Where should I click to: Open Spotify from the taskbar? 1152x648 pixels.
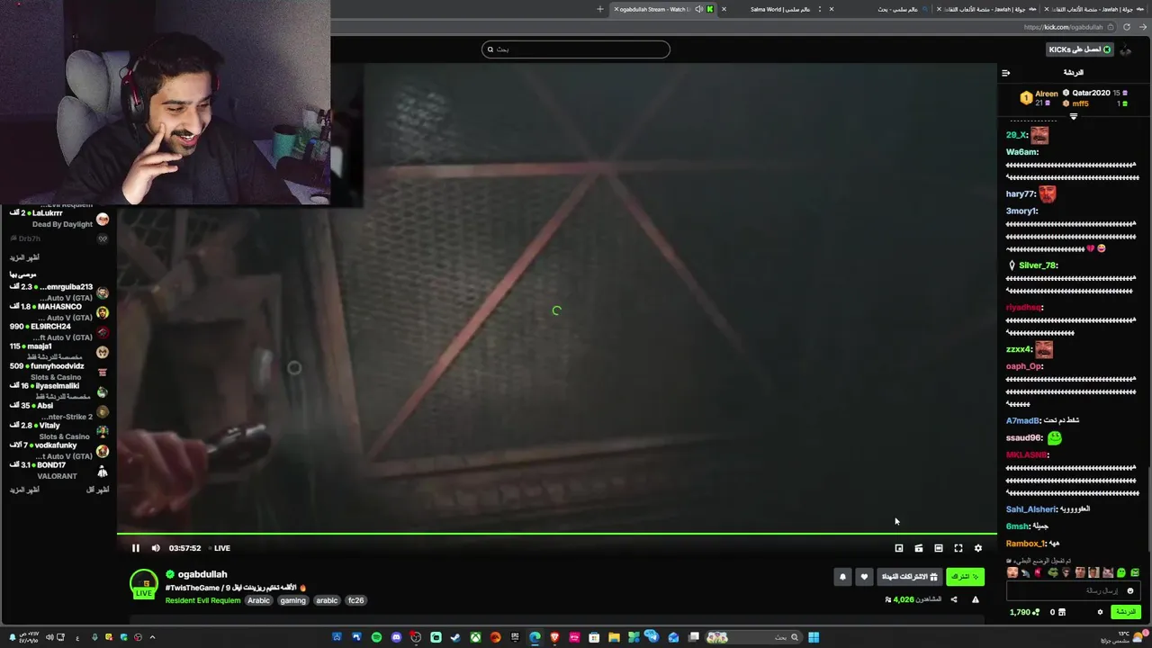click(x=376, y=637)
